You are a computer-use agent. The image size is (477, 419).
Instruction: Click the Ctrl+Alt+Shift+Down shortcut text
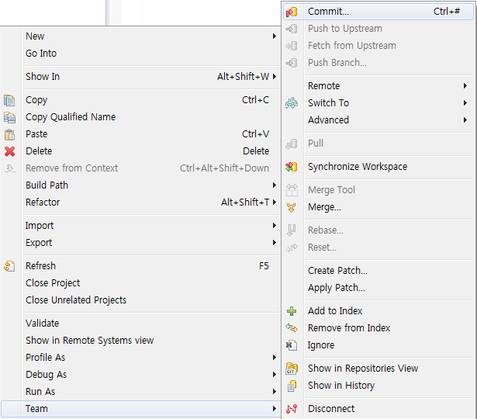(224, 168)
